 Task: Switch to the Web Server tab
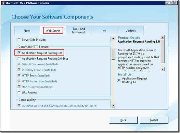[x=53, y=31]
